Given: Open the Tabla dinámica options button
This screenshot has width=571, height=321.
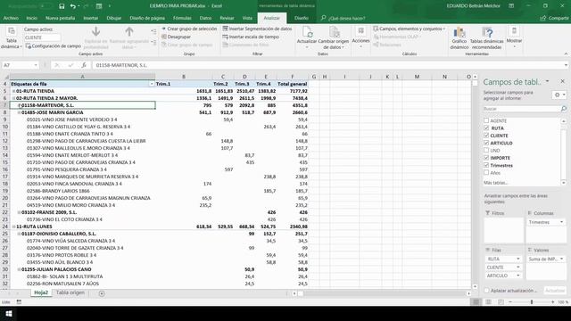Looking at the screenshot, I should 12,38.
